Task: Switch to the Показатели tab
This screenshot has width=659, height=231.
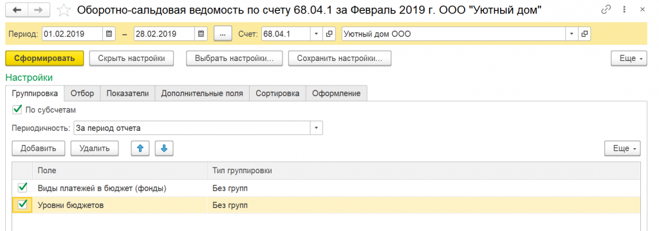Action: (128, 94)
